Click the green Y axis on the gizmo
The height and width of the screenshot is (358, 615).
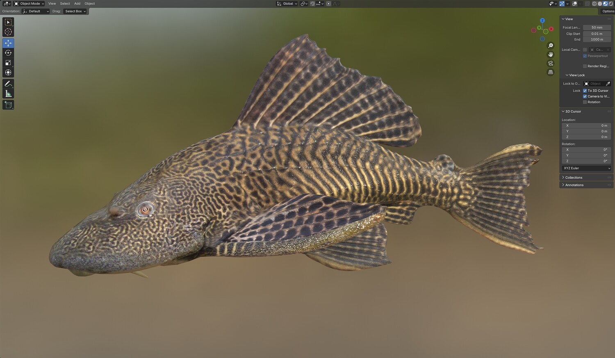tap(539, 28)
